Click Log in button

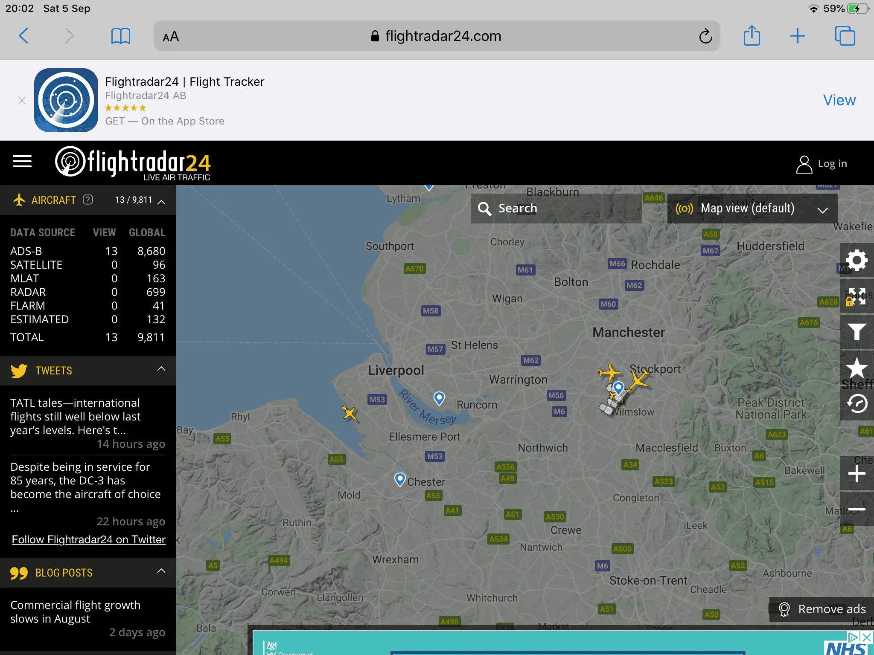point(822,164)
